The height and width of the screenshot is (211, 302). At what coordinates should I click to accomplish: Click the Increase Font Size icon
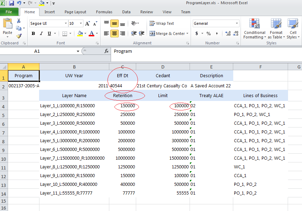pos(88,23)
